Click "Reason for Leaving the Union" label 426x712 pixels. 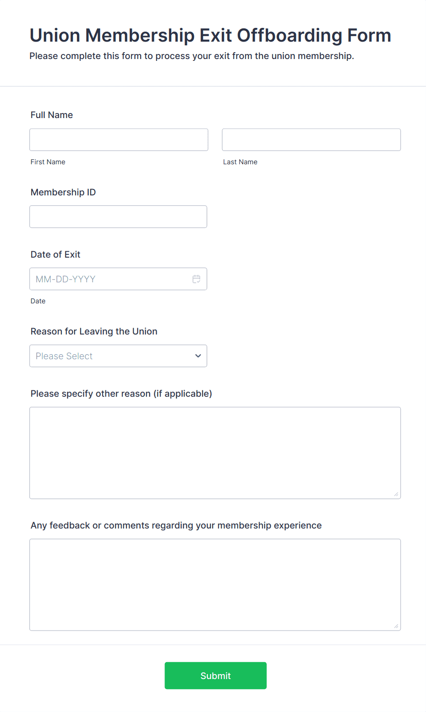coord(94,331)
